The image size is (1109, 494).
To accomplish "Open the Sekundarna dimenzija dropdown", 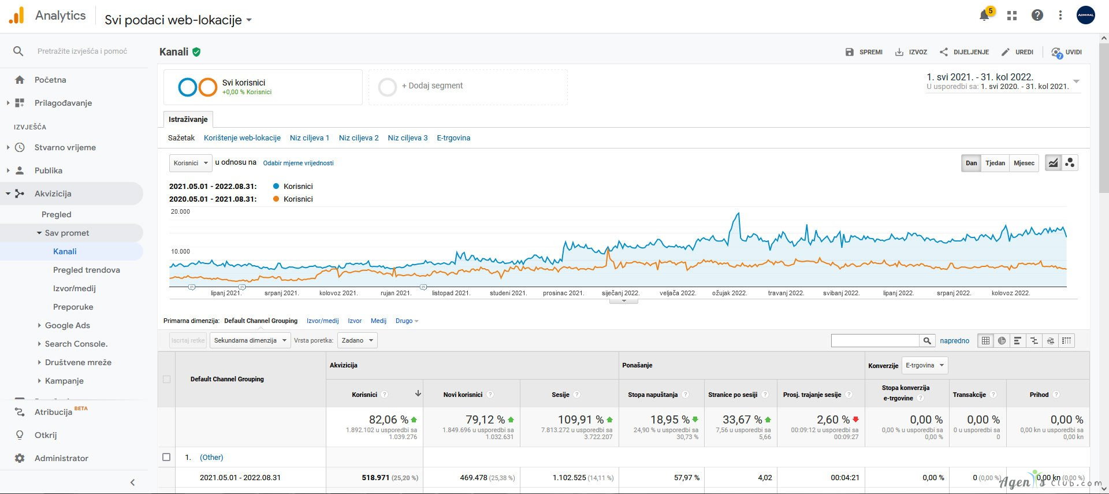I will 250,340.
